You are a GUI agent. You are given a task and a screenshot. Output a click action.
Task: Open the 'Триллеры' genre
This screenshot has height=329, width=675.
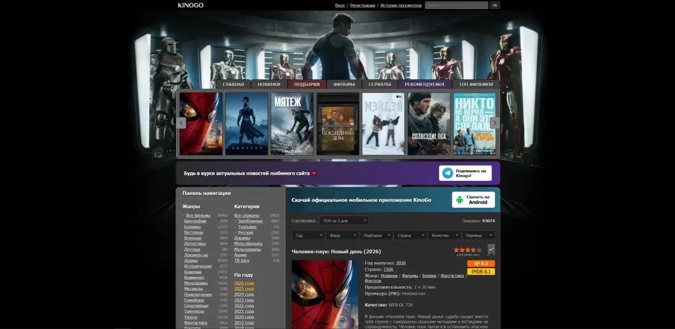tap(194, 311)
